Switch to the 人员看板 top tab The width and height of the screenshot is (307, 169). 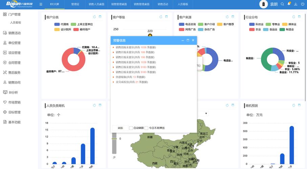tap(183, 4)
